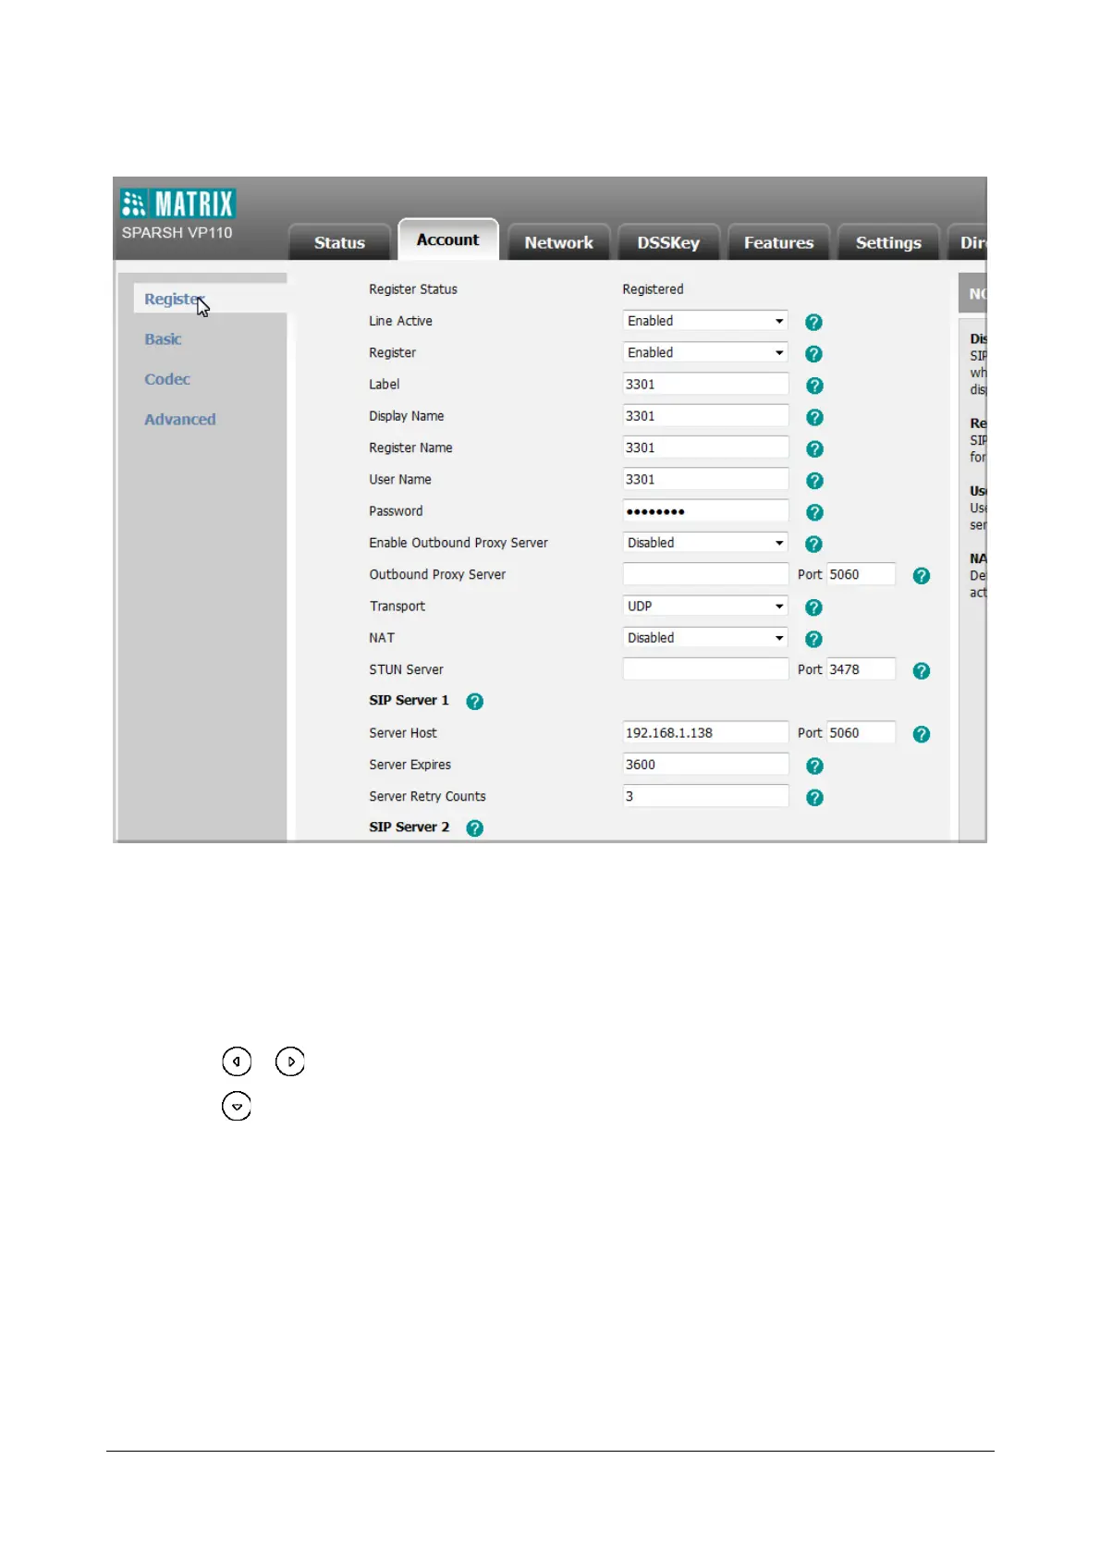Click the Outbound Proxy Server port field
Viewport: 1100px width, 1557px height.
pos(861,574)
